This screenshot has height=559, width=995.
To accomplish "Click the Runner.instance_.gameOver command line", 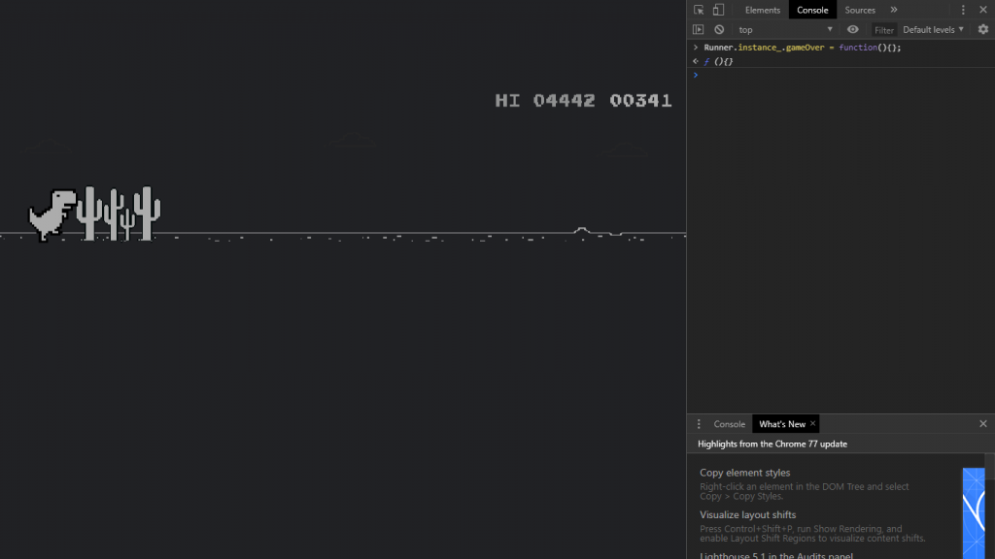I will [x=802, y=48].
